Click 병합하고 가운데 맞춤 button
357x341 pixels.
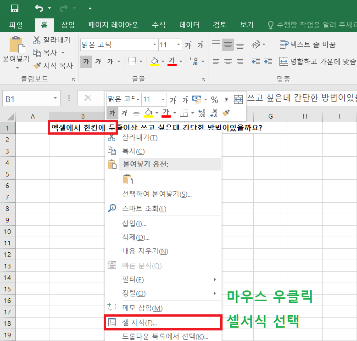tap(318, 62)
